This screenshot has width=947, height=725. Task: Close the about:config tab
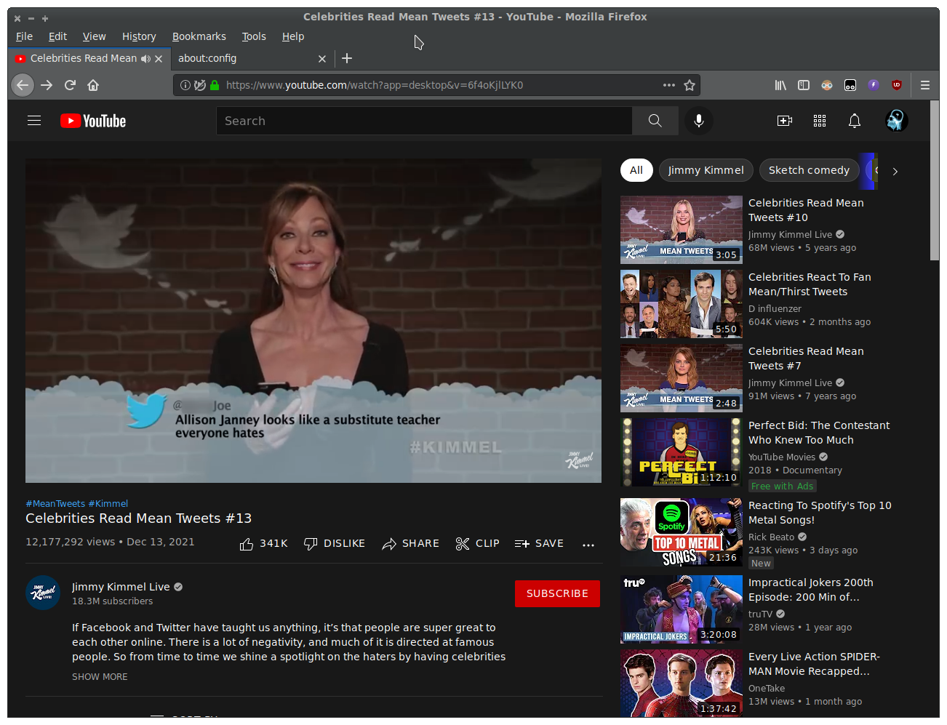(322, 58)
